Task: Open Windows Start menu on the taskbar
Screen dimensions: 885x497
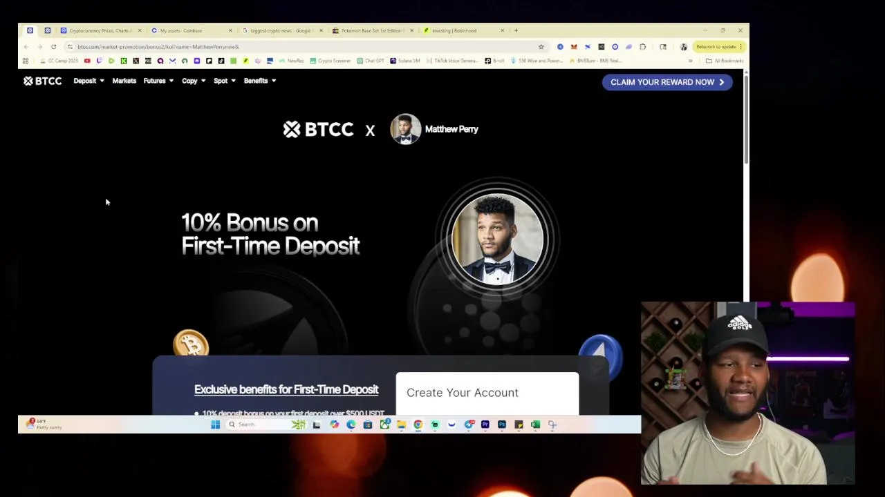Action: 215,425
